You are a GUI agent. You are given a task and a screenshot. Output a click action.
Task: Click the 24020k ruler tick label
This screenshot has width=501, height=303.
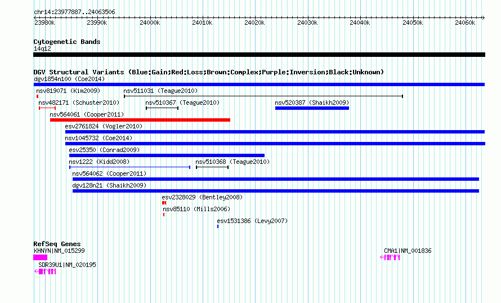254,23
